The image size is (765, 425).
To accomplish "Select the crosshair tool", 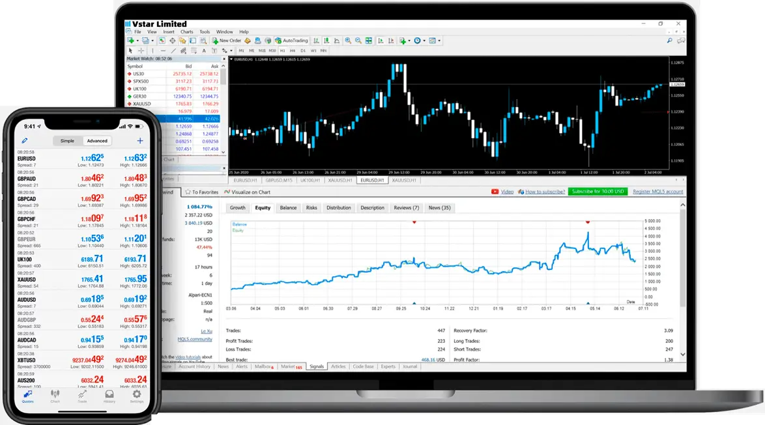I will [x=141, y=51].
